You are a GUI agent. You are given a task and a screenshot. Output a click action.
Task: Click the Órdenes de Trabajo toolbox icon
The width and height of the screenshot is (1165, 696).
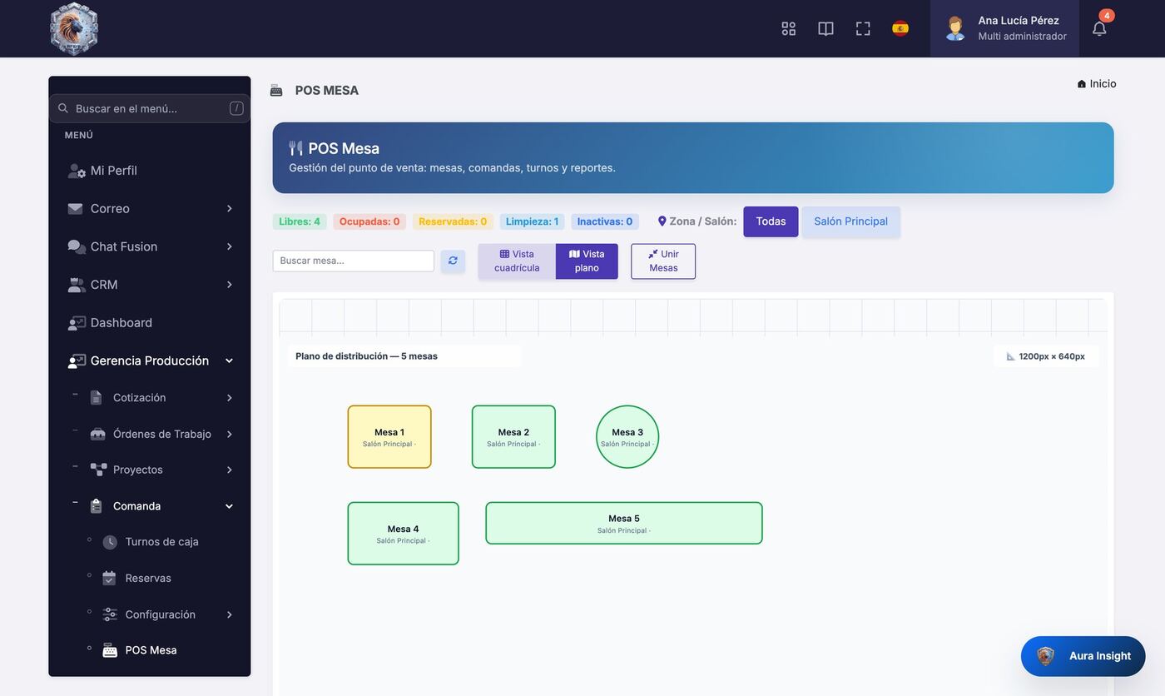tap(97, 435)
